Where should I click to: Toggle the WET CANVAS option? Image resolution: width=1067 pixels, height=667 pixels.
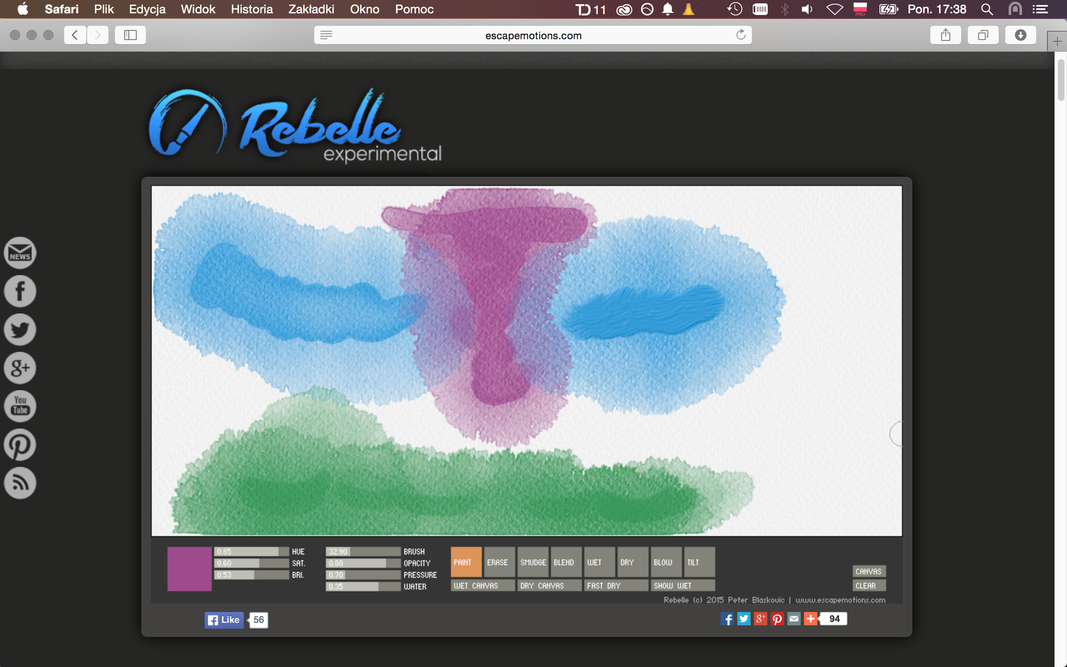point(483,585)
